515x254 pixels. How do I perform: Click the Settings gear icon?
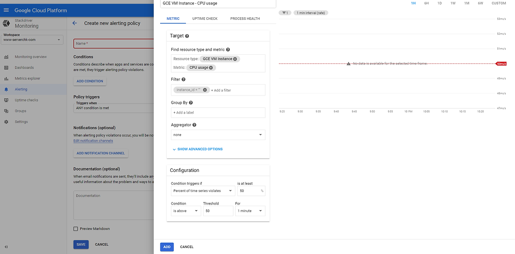click(x=6, y=122)
